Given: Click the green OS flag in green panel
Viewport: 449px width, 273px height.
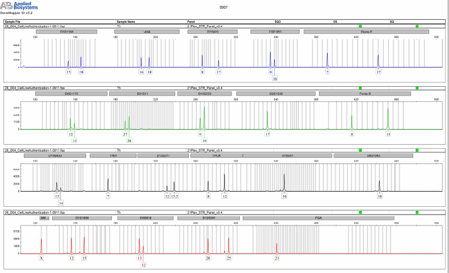Looking at the screenshot, I should 360,88.
